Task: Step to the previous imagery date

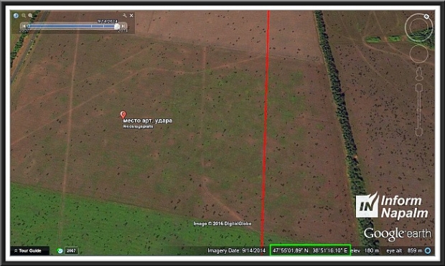Action: pyautogui.click(x=24, y=26)
